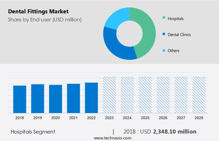
Task: Click the green Hospitals legend swatch
Action: [164, 19]
